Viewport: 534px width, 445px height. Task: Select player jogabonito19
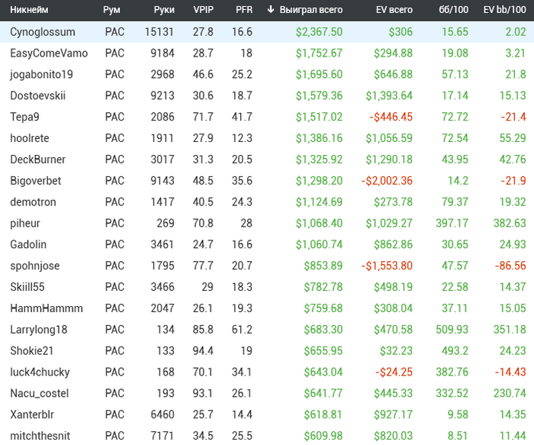41,74
